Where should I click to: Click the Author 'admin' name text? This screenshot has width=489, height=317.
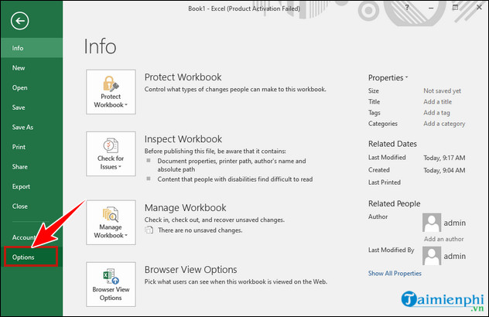(x=455, y=223)
